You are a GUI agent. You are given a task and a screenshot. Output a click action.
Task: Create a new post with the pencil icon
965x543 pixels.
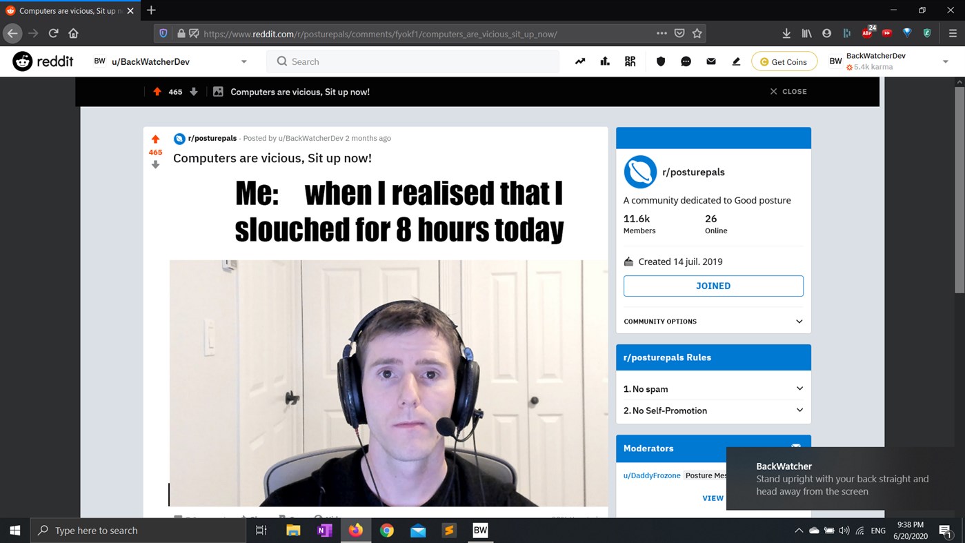coord(735,61)
